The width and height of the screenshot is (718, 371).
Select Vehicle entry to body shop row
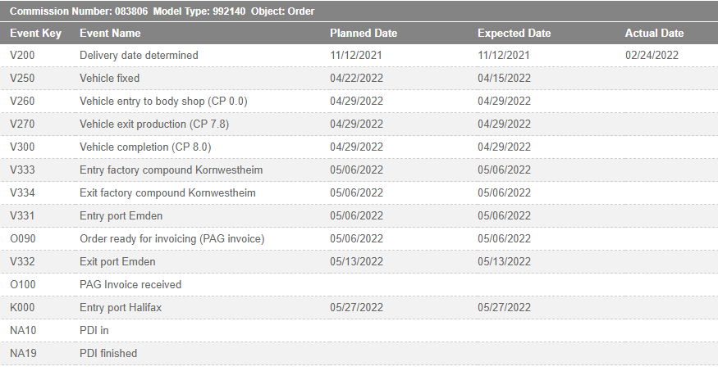(x=163, y=102)
